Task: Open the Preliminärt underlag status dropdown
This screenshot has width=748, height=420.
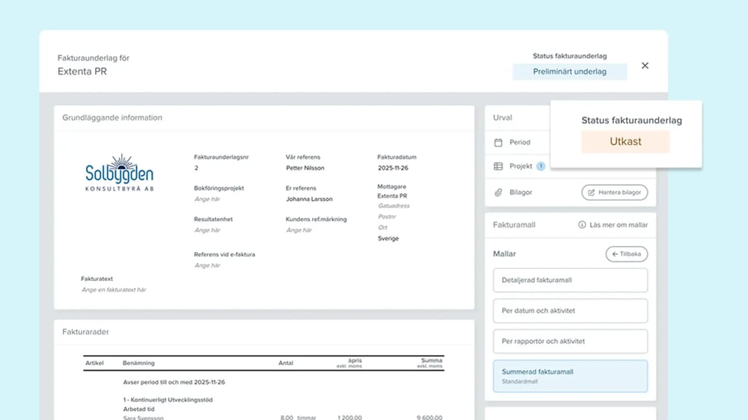Action: pyautogui.click(x=569, y=72)
